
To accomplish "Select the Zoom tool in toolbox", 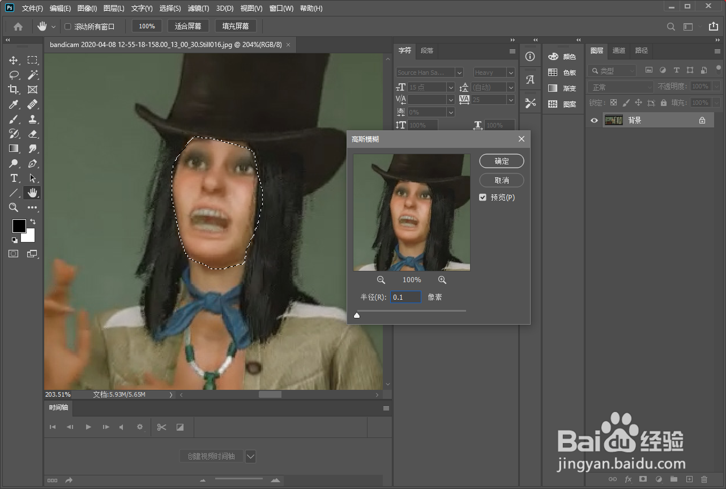I will point(14,207).
